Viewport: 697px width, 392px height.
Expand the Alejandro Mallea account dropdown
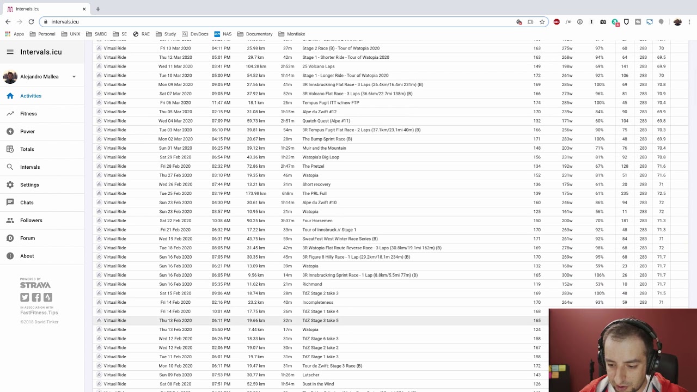coord(74,77)
